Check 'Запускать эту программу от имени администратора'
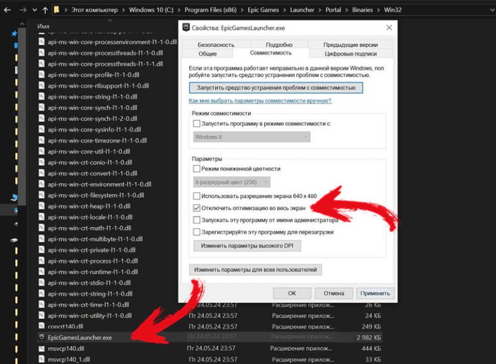Image resolution: width=496 pixels, height=364 pixels. (197, 219)
